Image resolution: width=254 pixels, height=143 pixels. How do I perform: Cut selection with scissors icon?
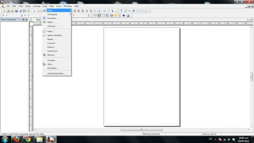pos(34,11)
